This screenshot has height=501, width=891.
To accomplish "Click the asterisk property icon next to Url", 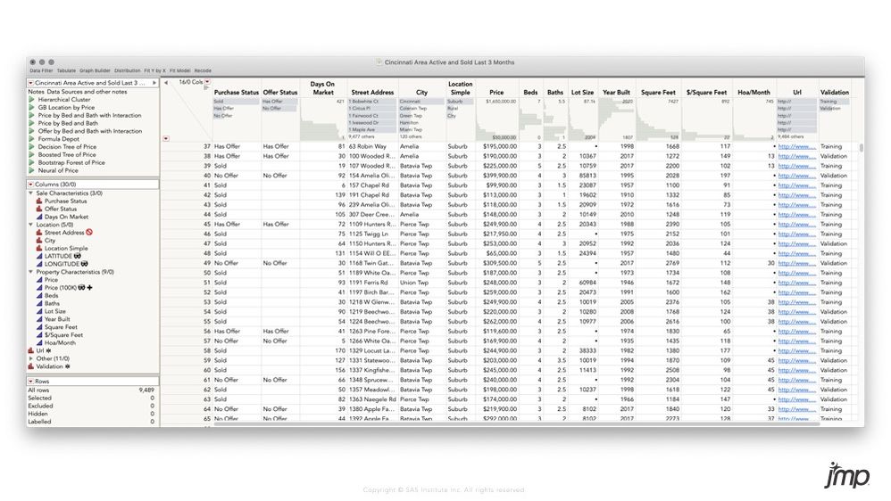I will [48, 350].
